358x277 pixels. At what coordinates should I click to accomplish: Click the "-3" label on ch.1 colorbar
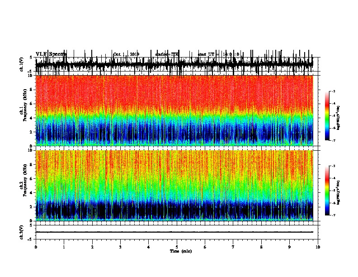333,91
